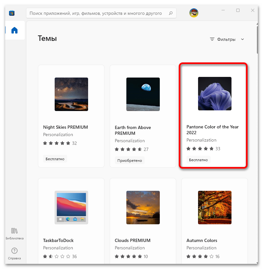This screenshot has width=263, height=269.
Task: Open Autumn Colors theme thumbnail
Action: tap(215, 208)
